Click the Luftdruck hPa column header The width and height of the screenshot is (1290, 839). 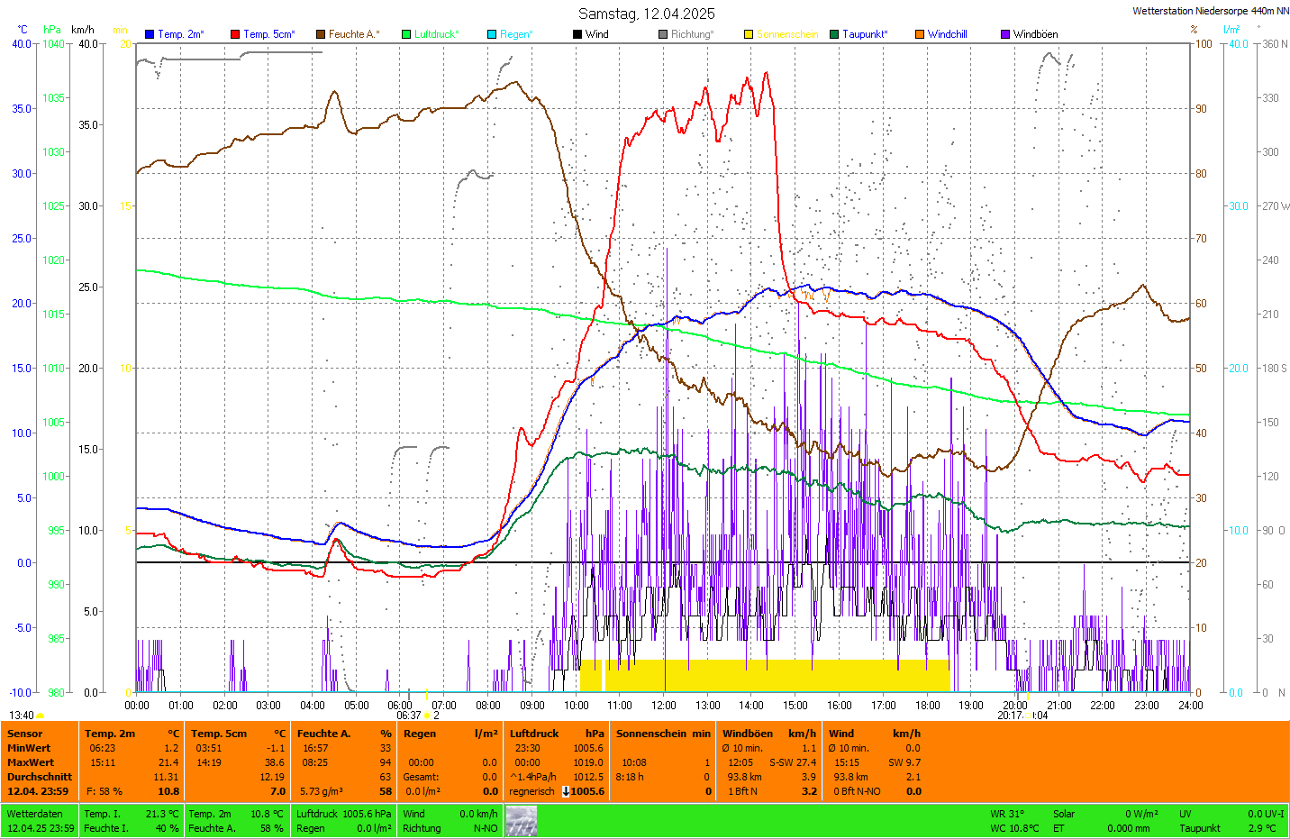(556, 734)
